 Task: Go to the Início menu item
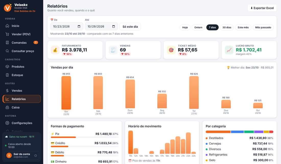[21, 26]
